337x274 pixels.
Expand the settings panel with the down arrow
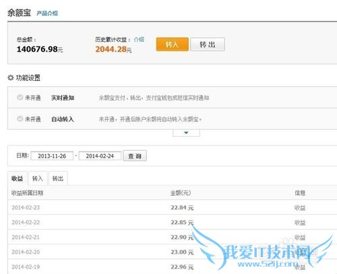point(186,133)
